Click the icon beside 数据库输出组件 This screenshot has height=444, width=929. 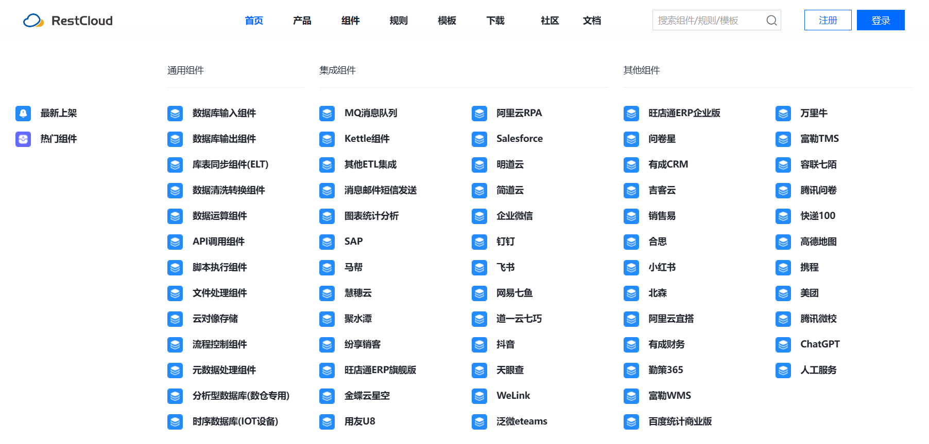point(175,139)
